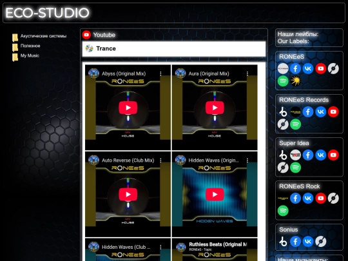Open RONEeS Rock YouTube icon

[321, 198]
